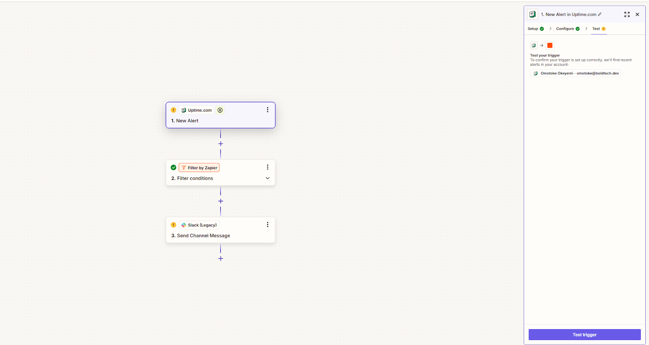This screenshot has width=649, height=345.
Task: Add step between New Alert and Filter
Action: coord(221,144)
